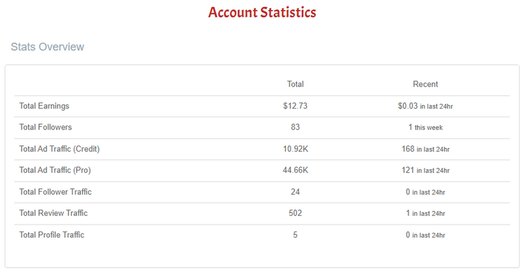The height and width of the screenshot is (273, 526).
Task: Select the Stats Overview section title
Action: 47,47
